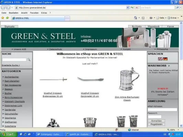
Task: Open the Print dropdown arrow
Action: (x=155, y=18)
